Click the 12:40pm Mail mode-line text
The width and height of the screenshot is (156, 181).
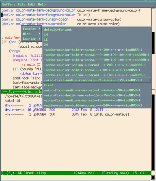click(x=84, y=173)
